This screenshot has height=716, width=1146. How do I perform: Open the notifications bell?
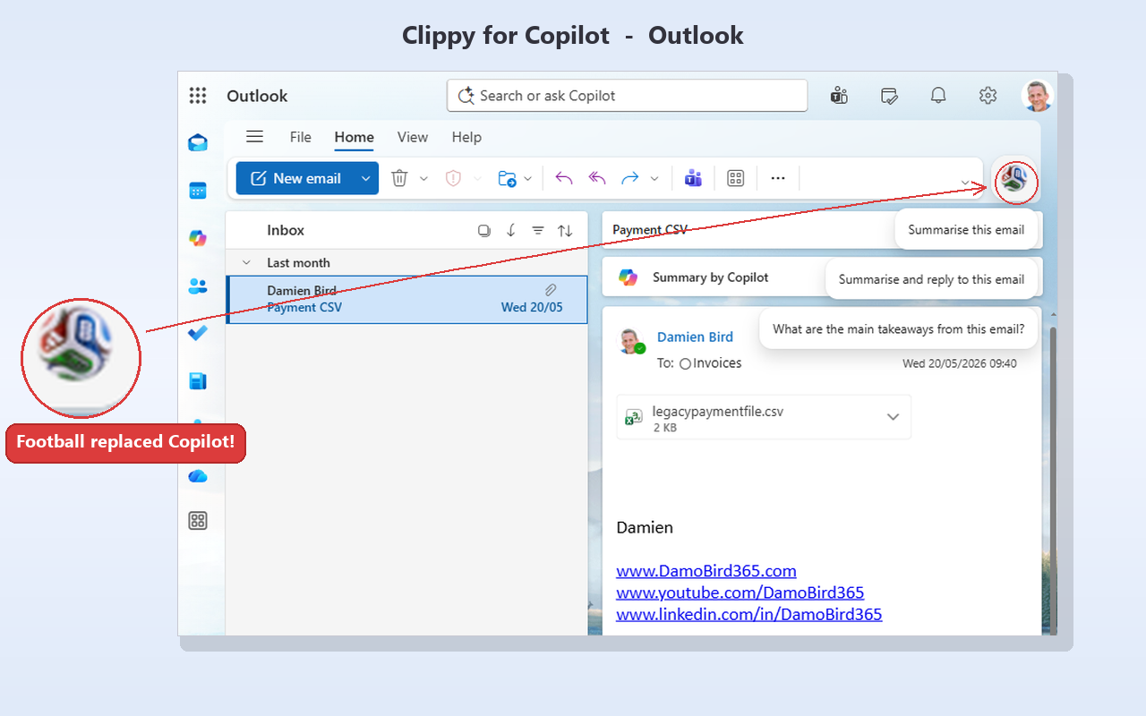[938, 96]
